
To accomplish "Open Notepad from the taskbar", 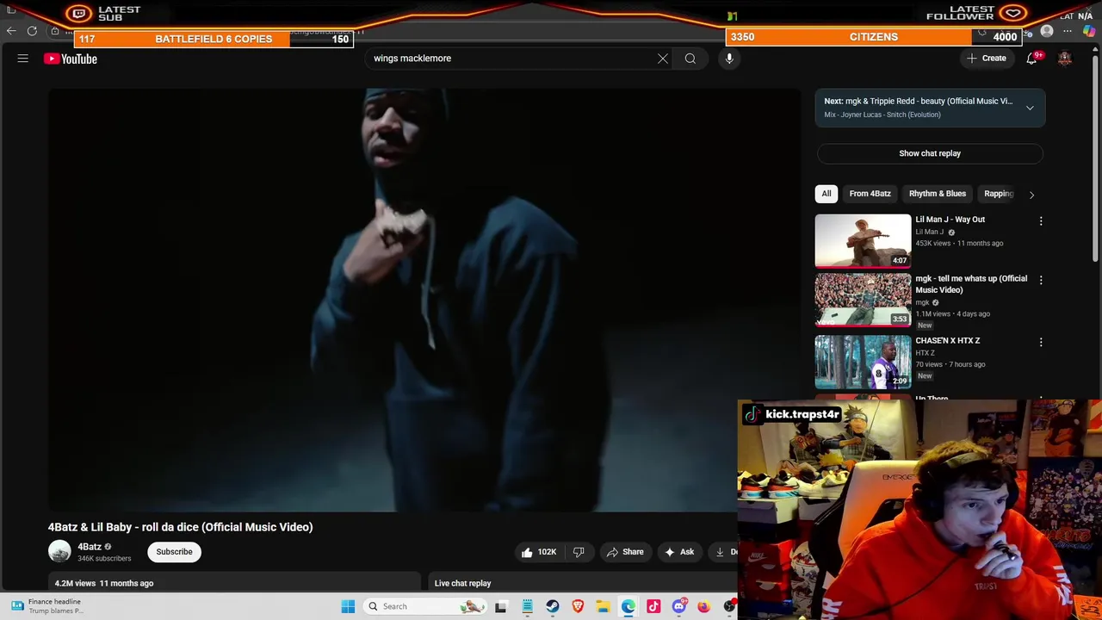I will click(527, 606).
